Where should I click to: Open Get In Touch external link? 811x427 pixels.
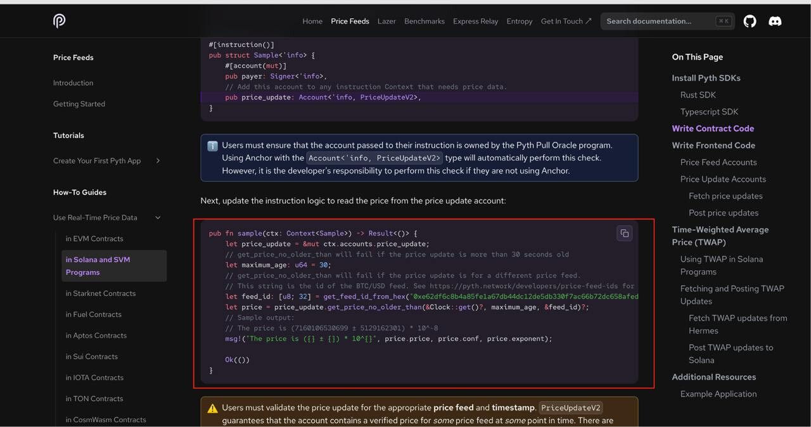566,21
